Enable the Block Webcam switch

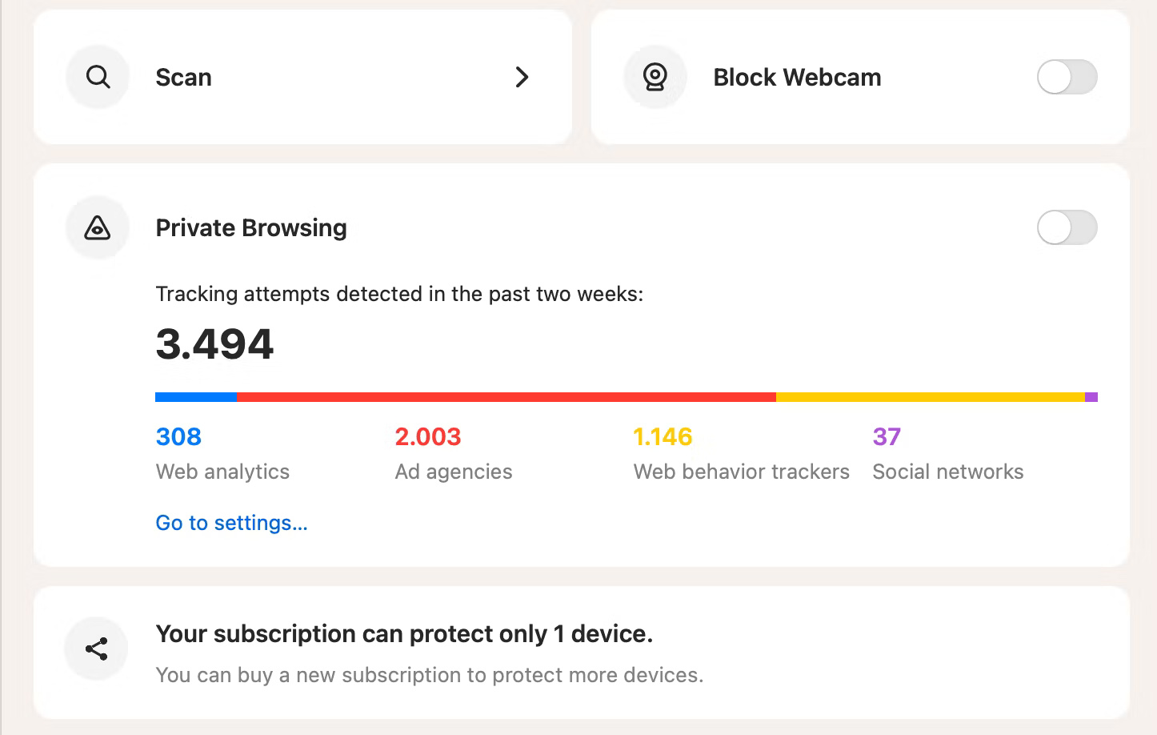(1067, 77)
